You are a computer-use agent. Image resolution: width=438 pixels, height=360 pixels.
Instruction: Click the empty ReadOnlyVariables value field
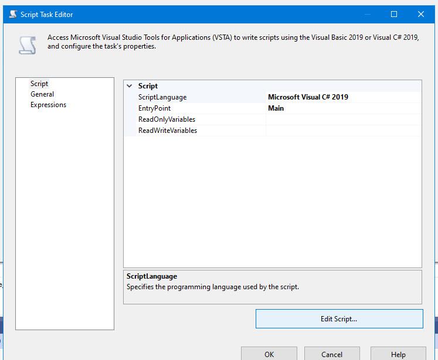343,119
